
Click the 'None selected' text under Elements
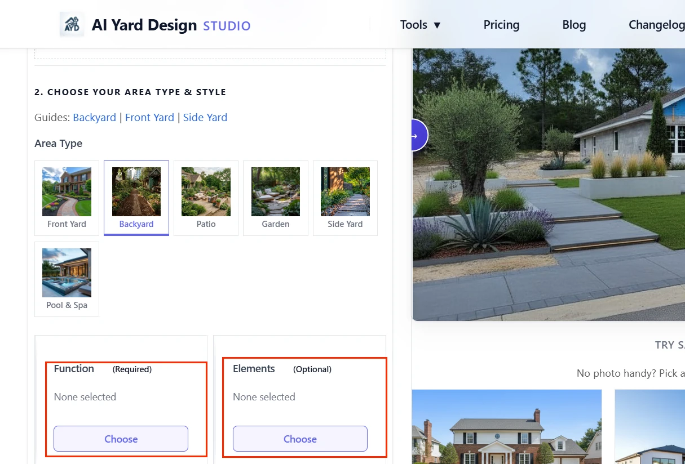264,397
